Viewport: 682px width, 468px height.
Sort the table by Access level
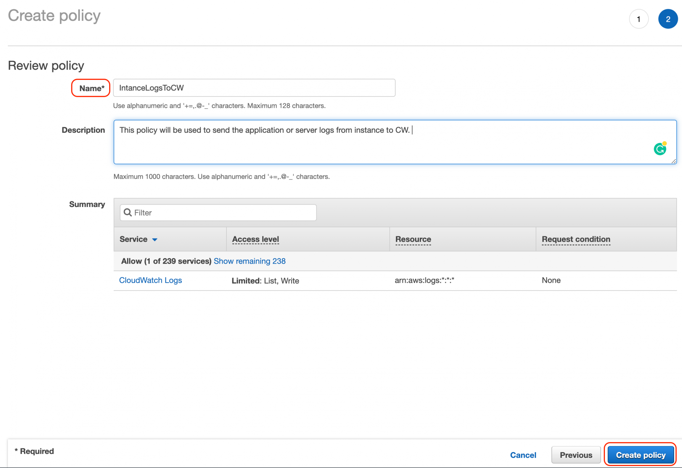click(255, 239)
